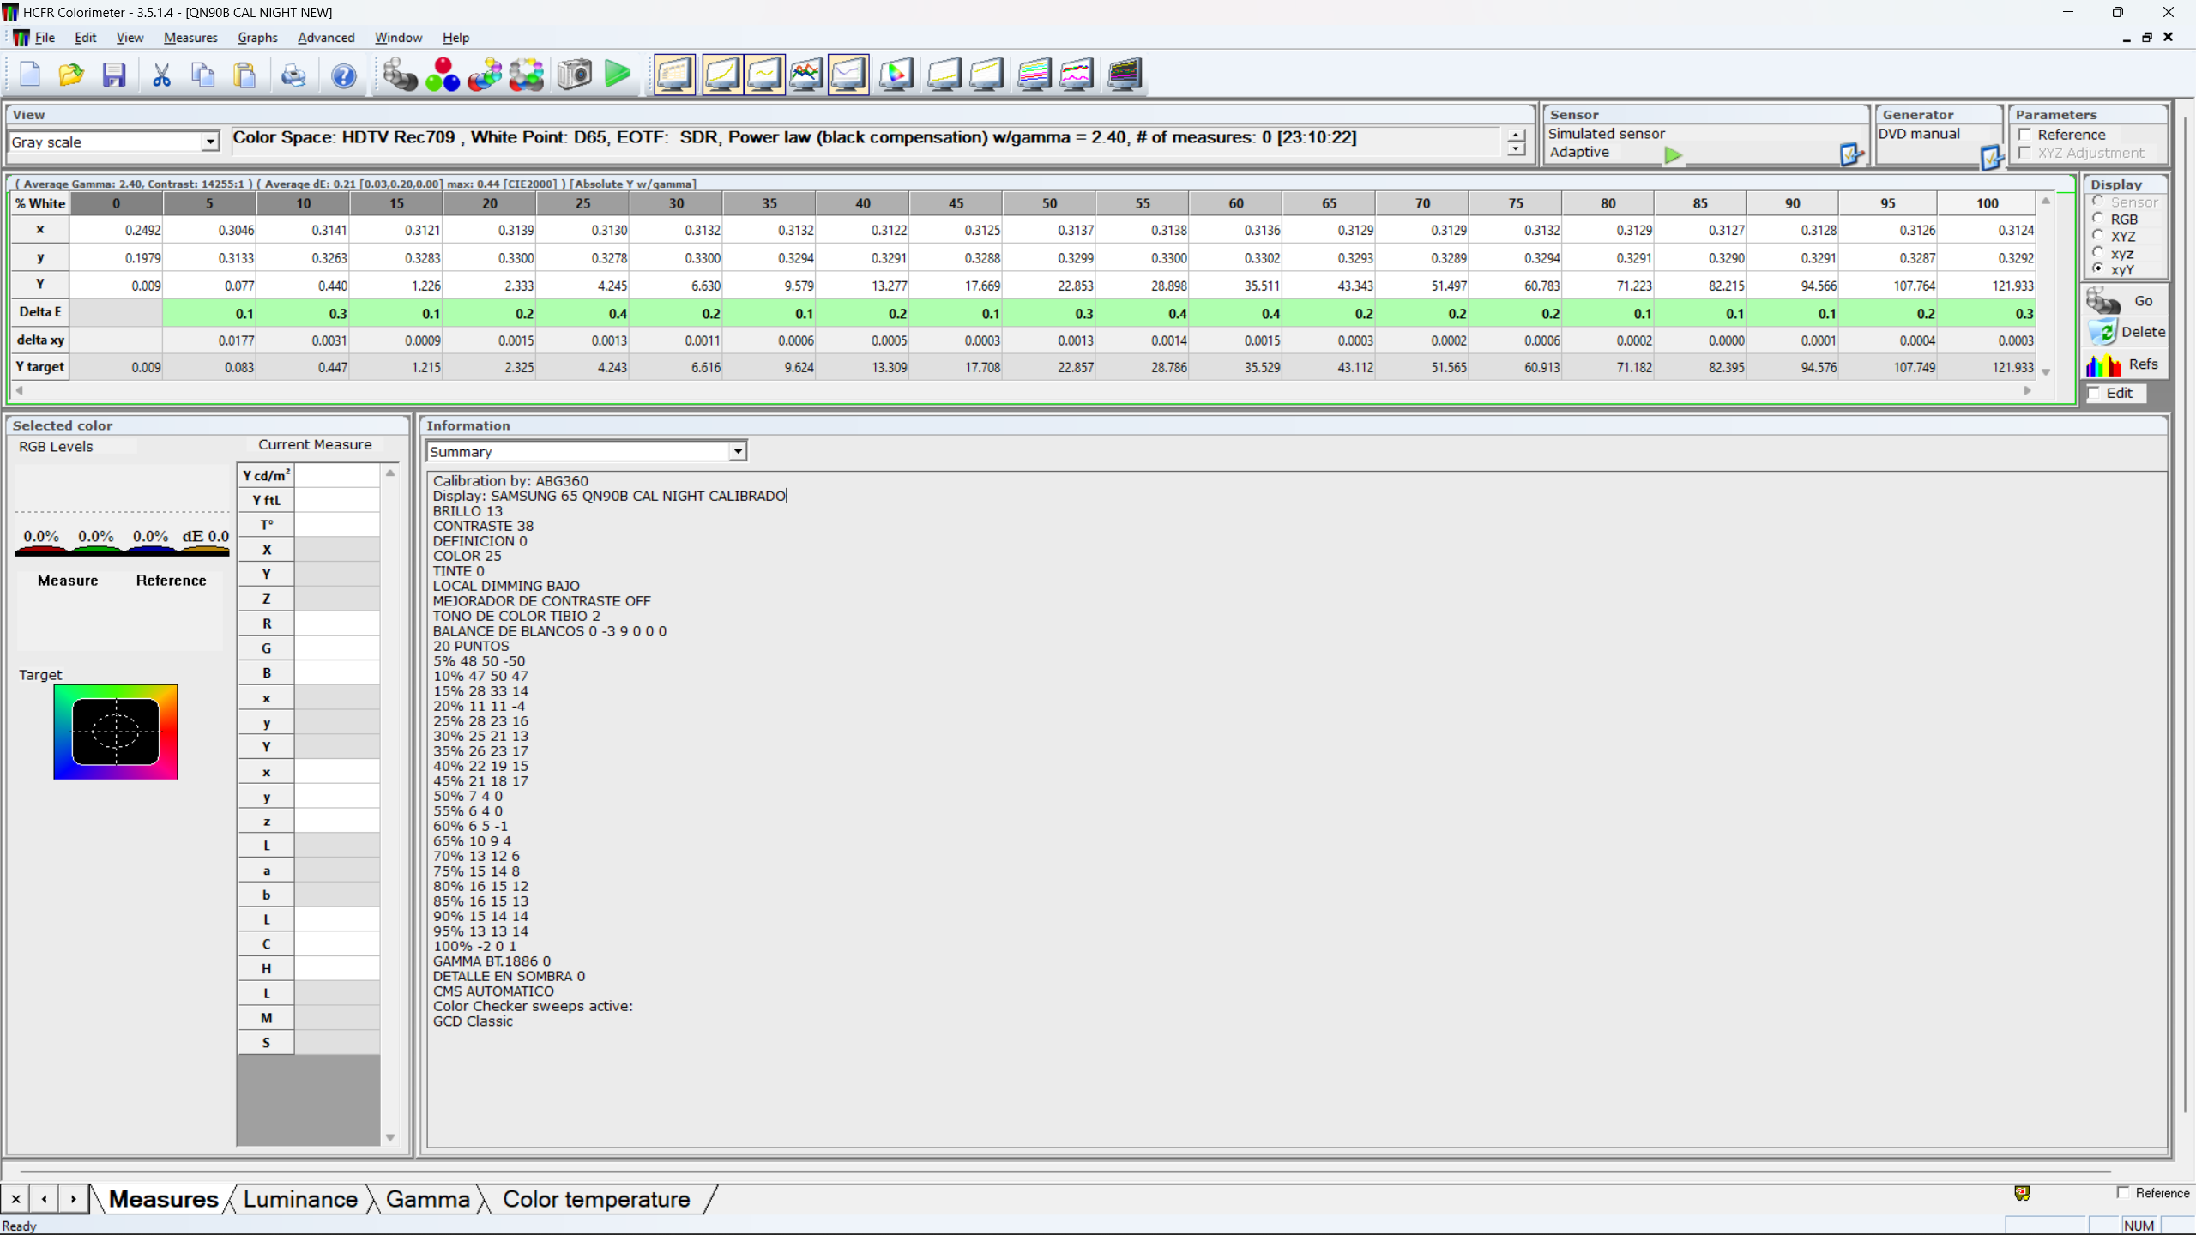Open the CIE diagram view icon

point(896,75)
